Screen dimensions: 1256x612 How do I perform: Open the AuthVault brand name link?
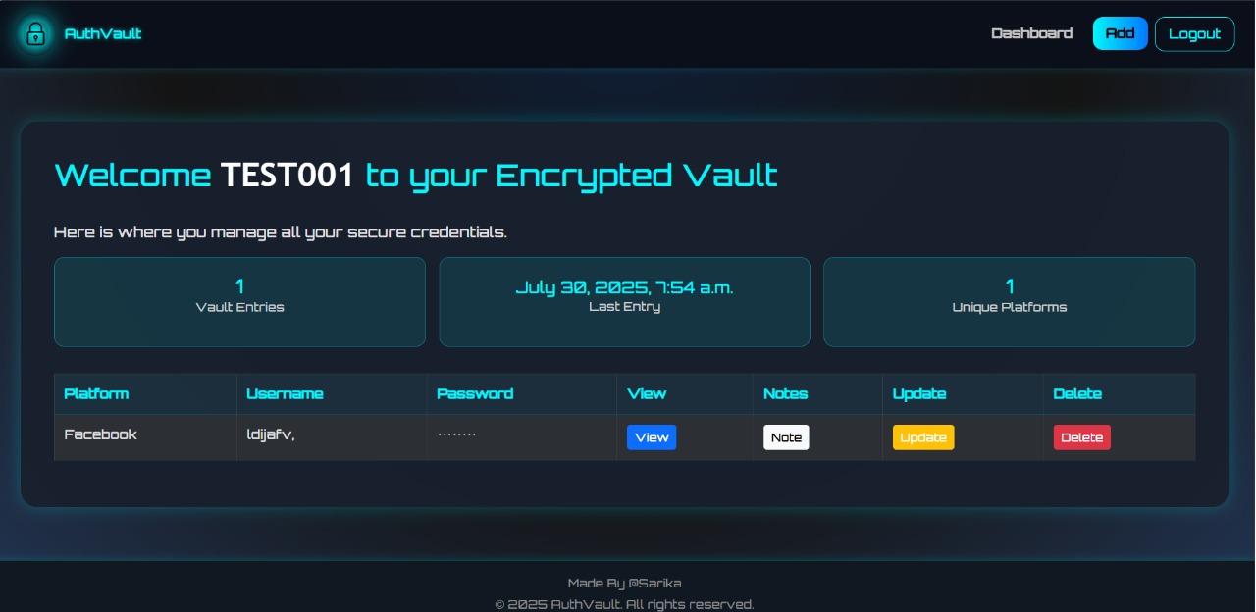103,33
